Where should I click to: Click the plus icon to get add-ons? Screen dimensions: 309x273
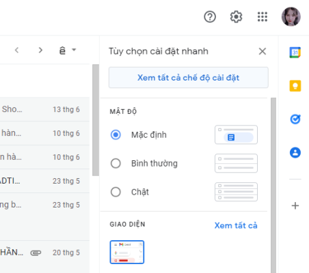[x=295, y=205]
